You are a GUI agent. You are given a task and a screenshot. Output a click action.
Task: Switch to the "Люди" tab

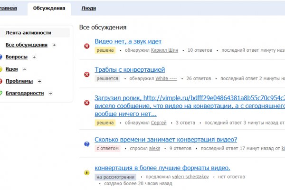[88, 8]
